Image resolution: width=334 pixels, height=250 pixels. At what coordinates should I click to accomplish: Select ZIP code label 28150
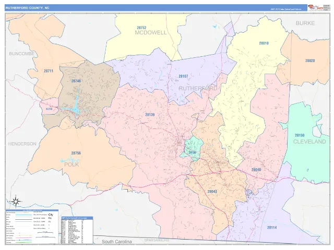click(x=300, y=135)
